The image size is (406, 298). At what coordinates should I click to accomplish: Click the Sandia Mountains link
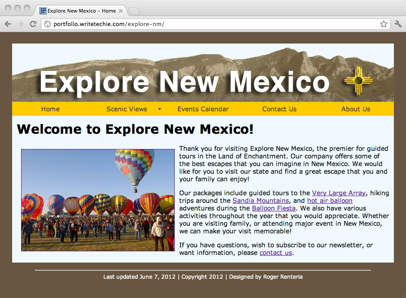(260, 201)
